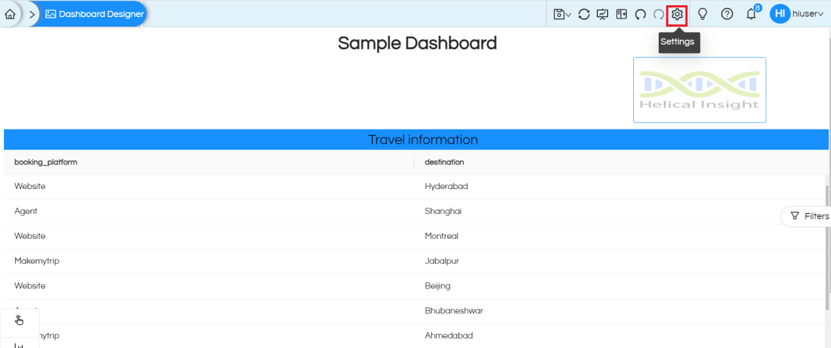Refresh the dashboard with circular arrows
Image resolution: width=831 pixels, height=348 pixels.
[584, 14]
